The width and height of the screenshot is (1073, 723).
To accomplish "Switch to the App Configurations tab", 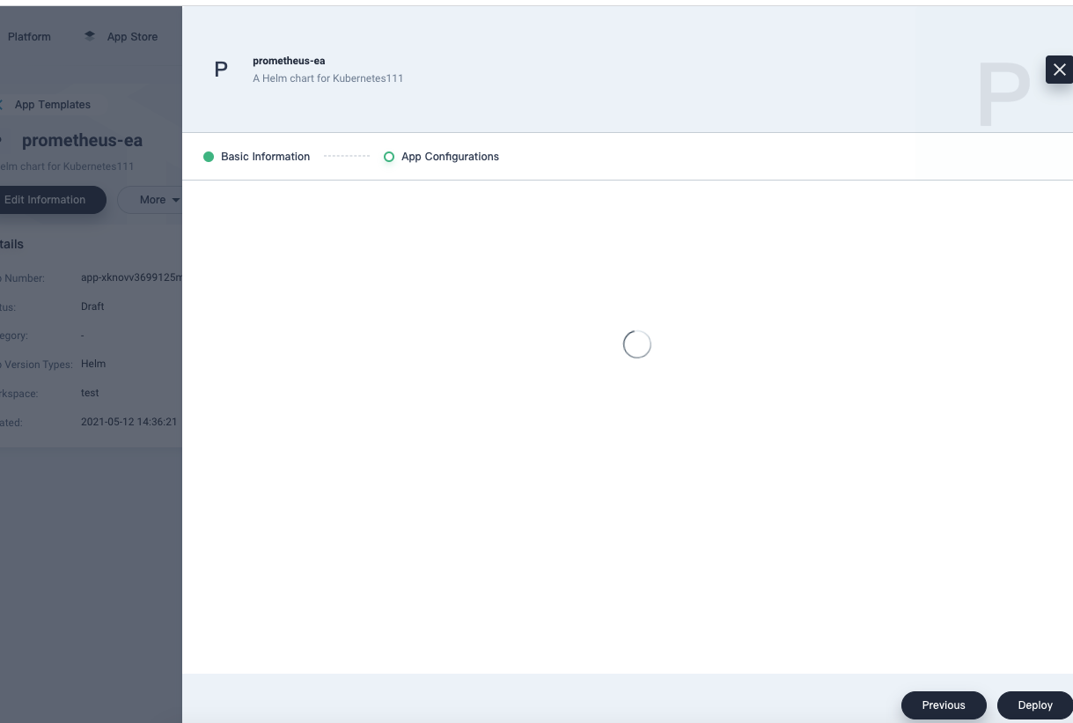I will [450, 156].
